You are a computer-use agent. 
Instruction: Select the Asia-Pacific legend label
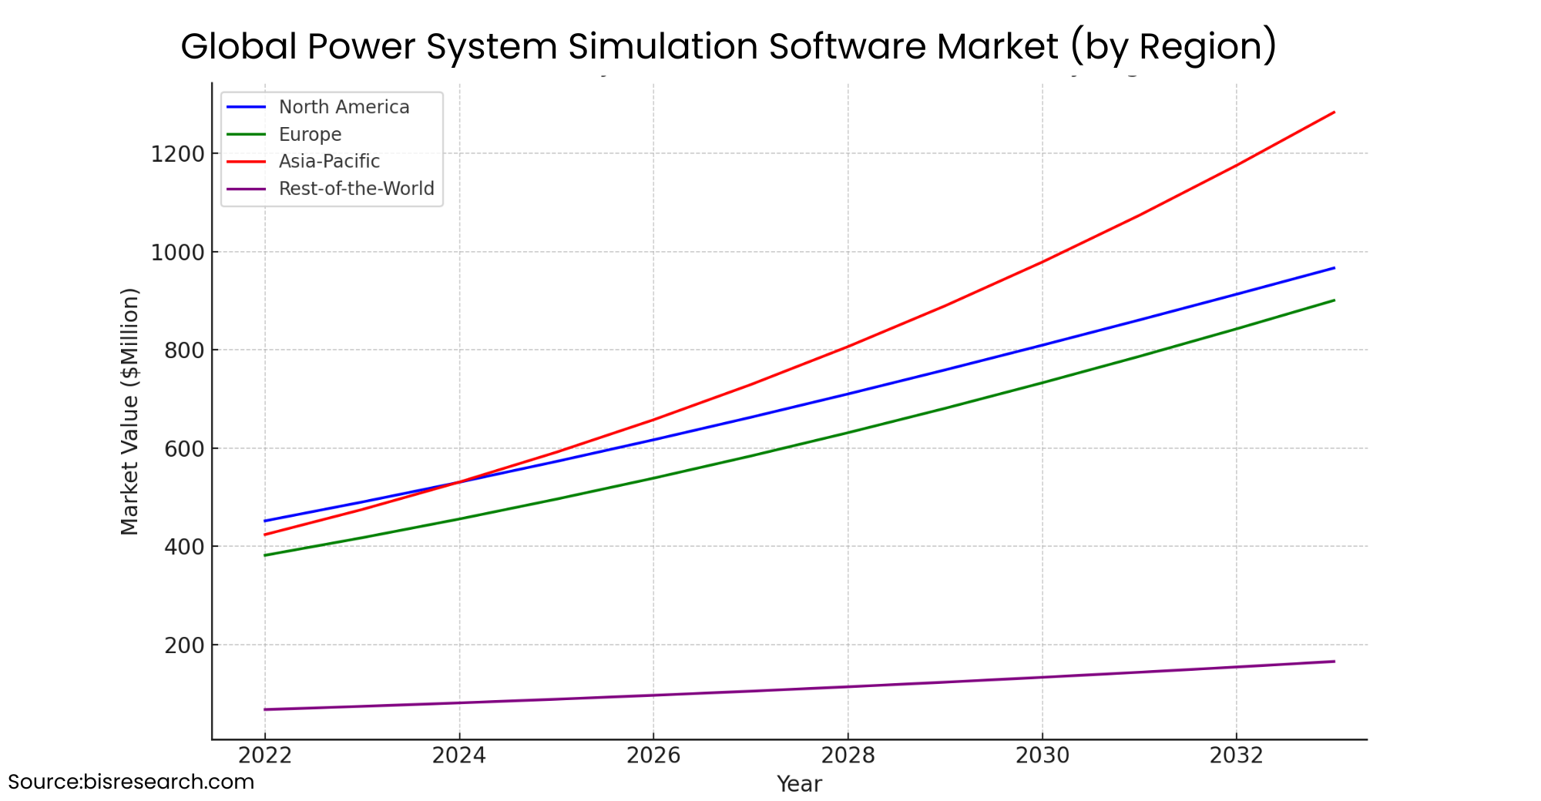pos(329,161)
